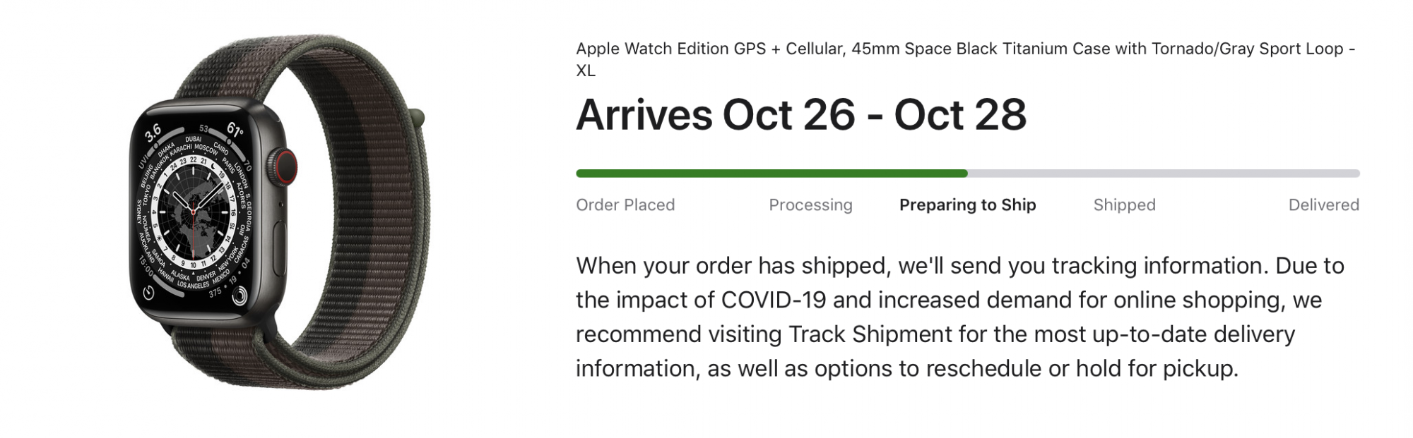Click the COVID-19 text in the description
1413x438 pixels.
click(773, 300)
